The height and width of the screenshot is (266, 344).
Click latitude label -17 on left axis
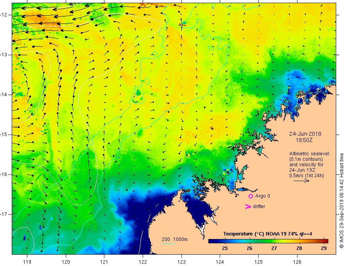tap(4, 214)
